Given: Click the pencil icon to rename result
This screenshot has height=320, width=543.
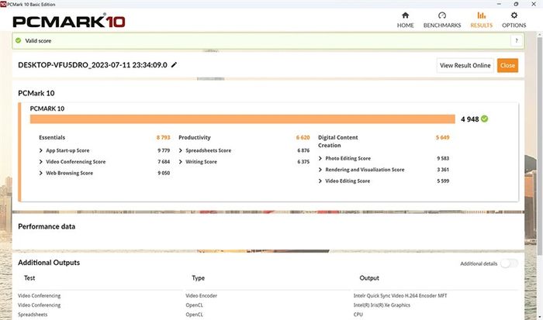Looking at the screenshot, I should (174, 64).
